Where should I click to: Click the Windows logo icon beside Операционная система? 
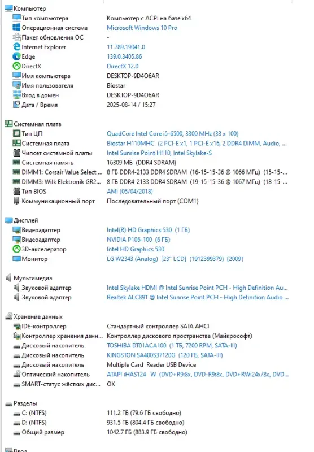[x=16, y=28]
